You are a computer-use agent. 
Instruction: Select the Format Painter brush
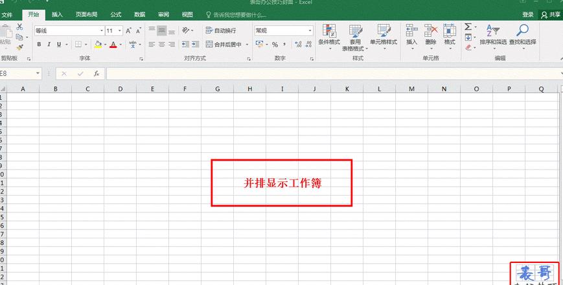click(x=19, y=47)
